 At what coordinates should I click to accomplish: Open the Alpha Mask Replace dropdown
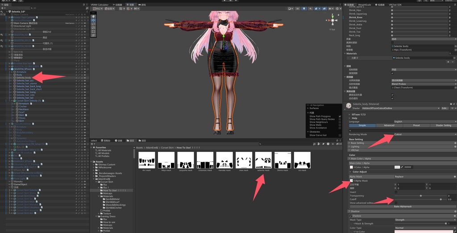pyautogui.click(x=425, y=177)
